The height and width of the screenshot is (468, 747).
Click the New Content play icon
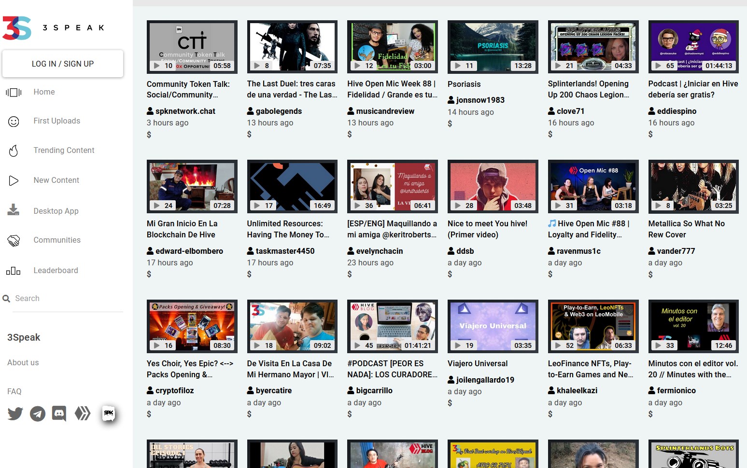14,180
